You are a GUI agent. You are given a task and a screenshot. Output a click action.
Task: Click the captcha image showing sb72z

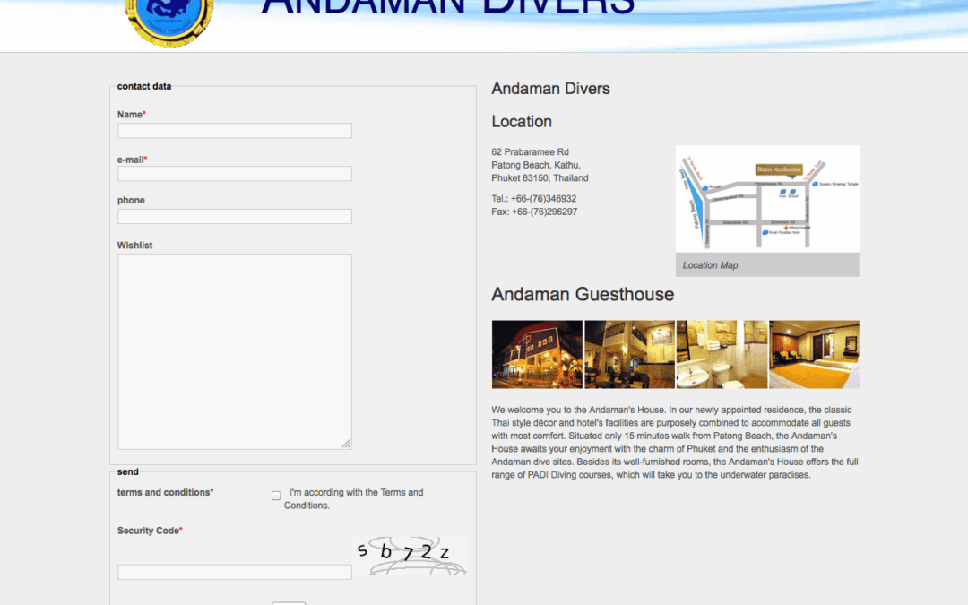(x=410, y=557)
